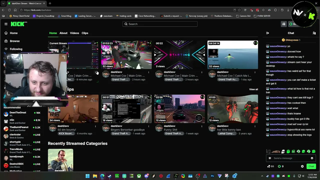Reload the page in the browser

pyautogui.click(x=9, y=10)
